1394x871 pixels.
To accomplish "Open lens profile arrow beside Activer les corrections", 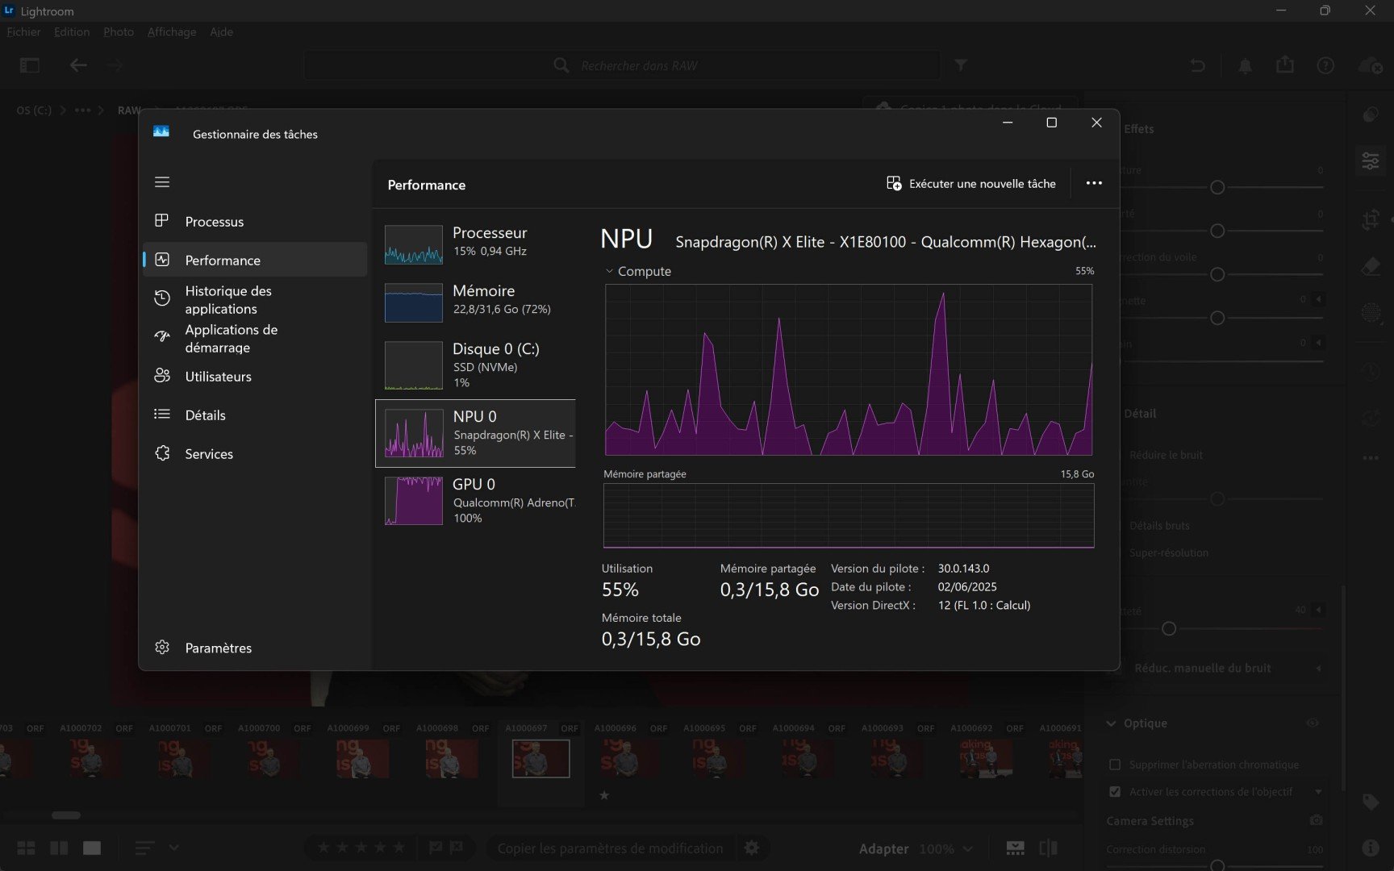I will pyautogui.click(x=1318, y=792).
